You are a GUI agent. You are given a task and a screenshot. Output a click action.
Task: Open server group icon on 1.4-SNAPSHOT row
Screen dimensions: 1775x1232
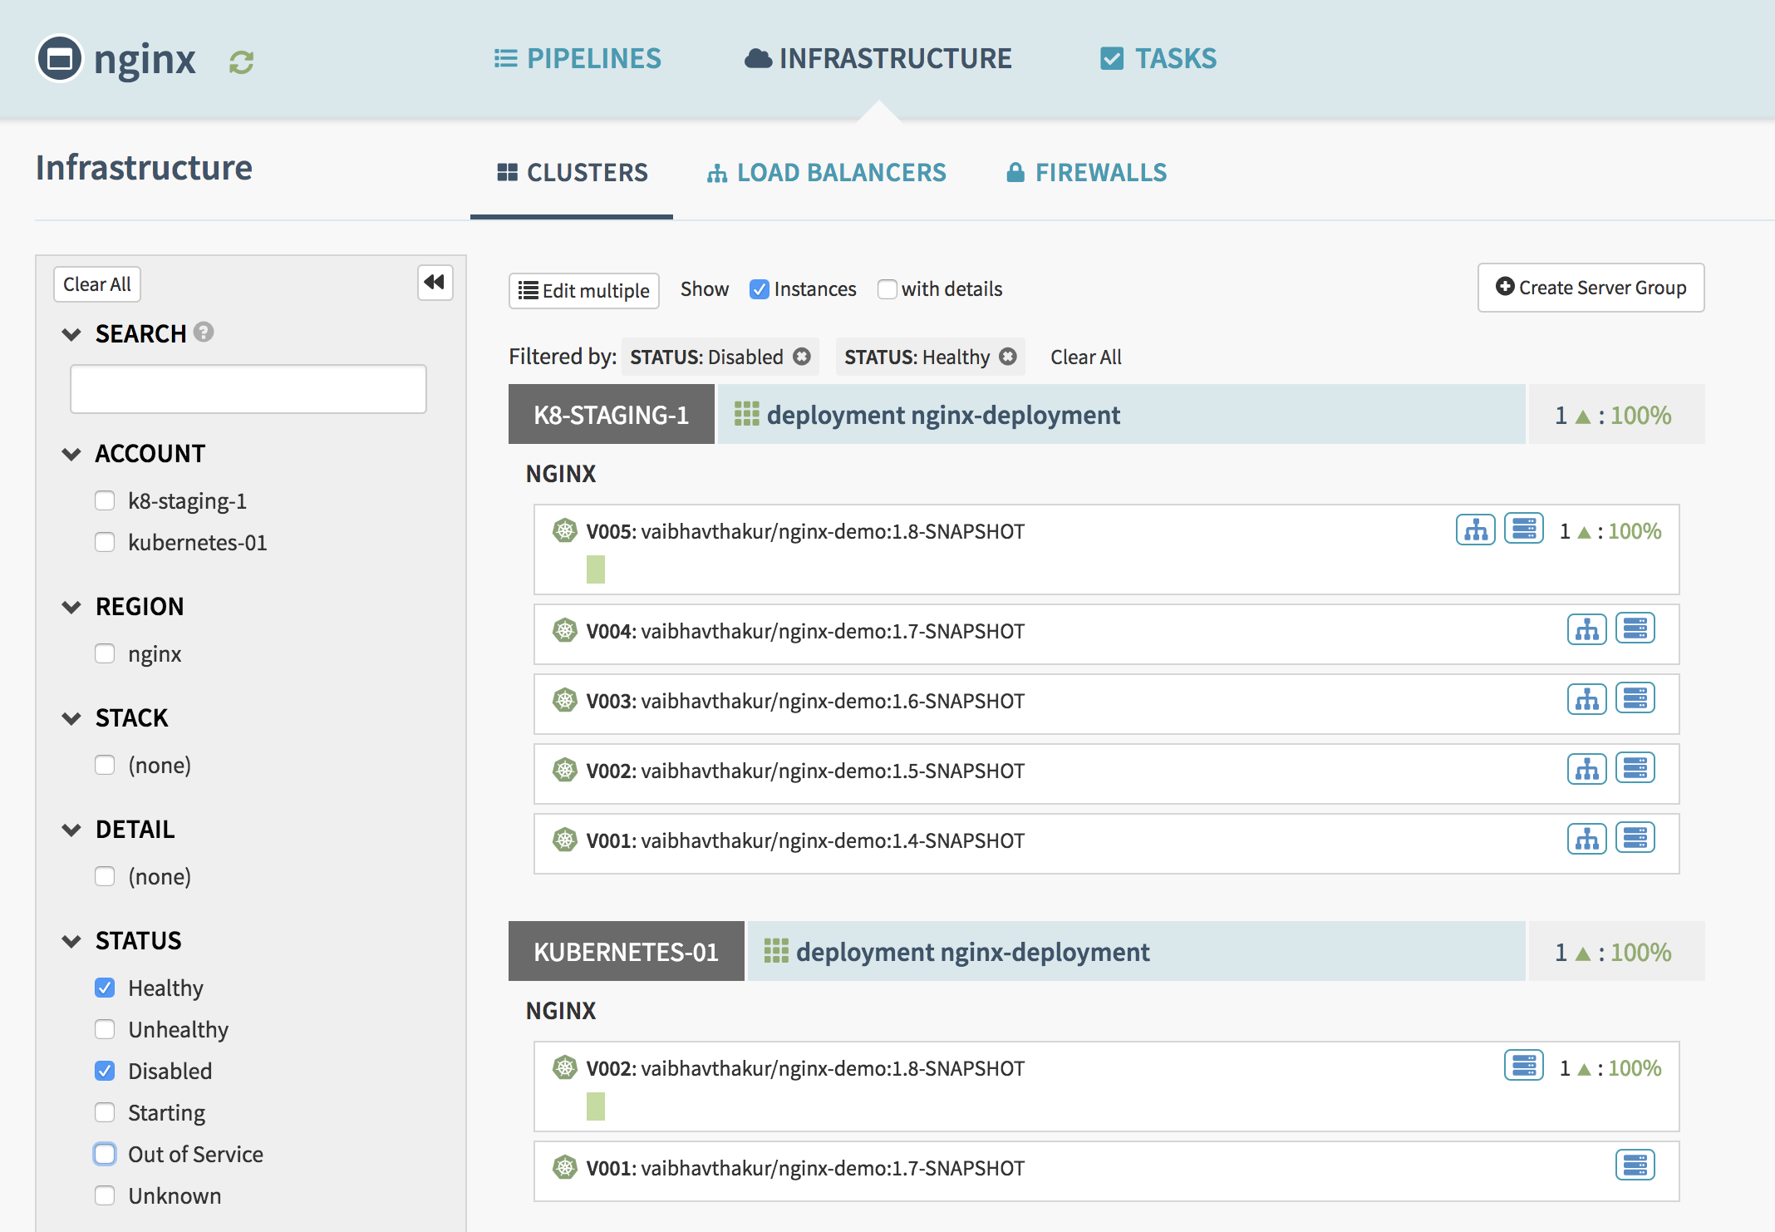[x=1635, y=839]
